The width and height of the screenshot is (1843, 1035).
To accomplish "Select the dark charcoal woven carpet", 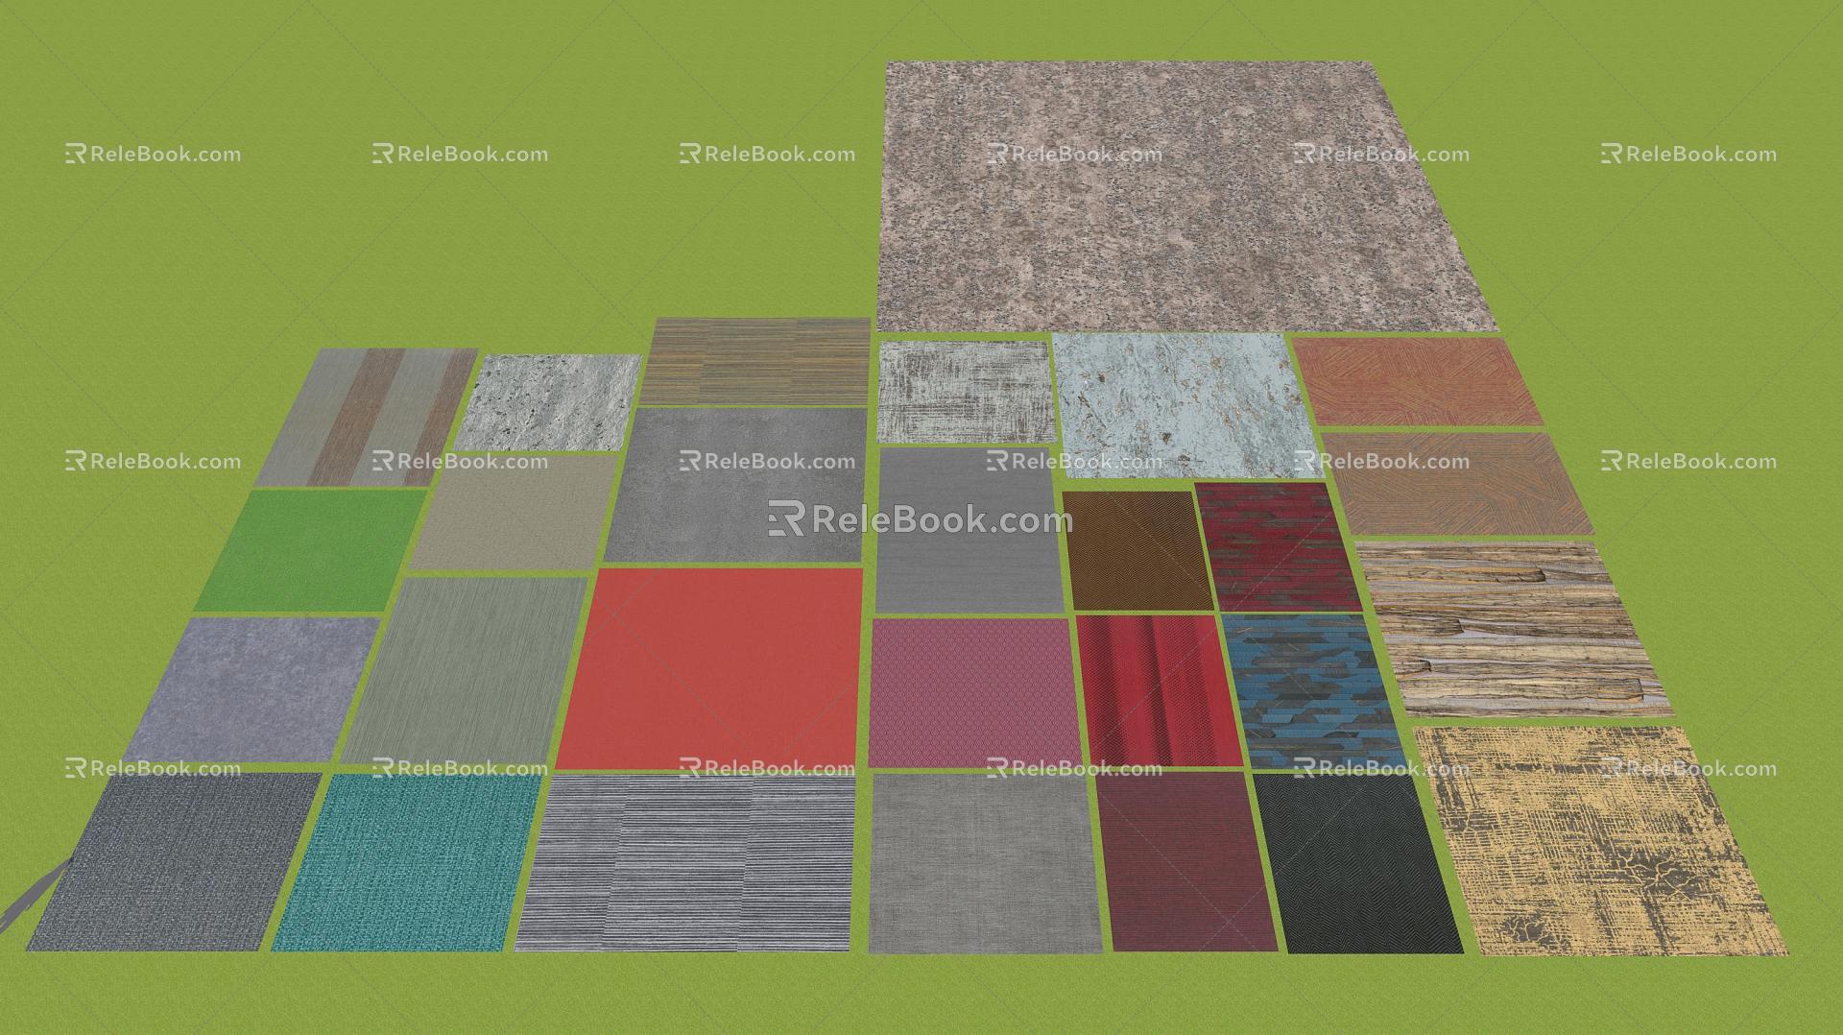I will 175,861.
